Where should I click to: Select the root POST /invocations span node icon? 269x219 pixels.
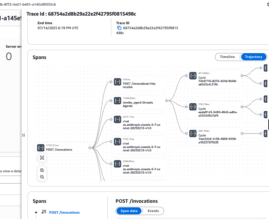(41, 148)
